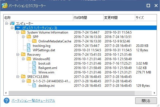The height and width of the screenshot is (107, 160).
Task: Click the OnlineMetadataCache folder icon
Action: coord(35,41)
